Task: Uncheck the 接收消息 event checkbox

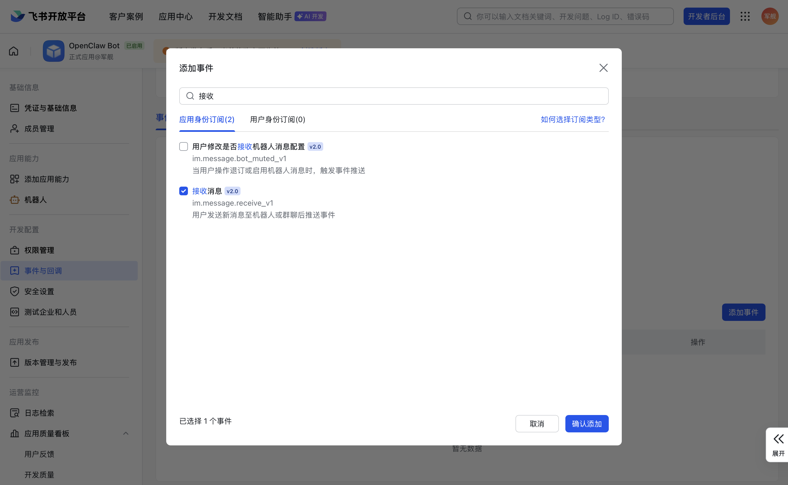Action: [x=183, y=191]
